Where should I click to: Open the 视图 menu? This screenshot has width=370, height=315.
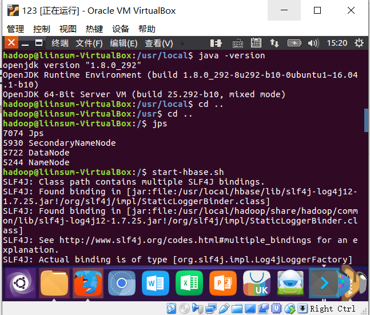(x=68, y=29)
